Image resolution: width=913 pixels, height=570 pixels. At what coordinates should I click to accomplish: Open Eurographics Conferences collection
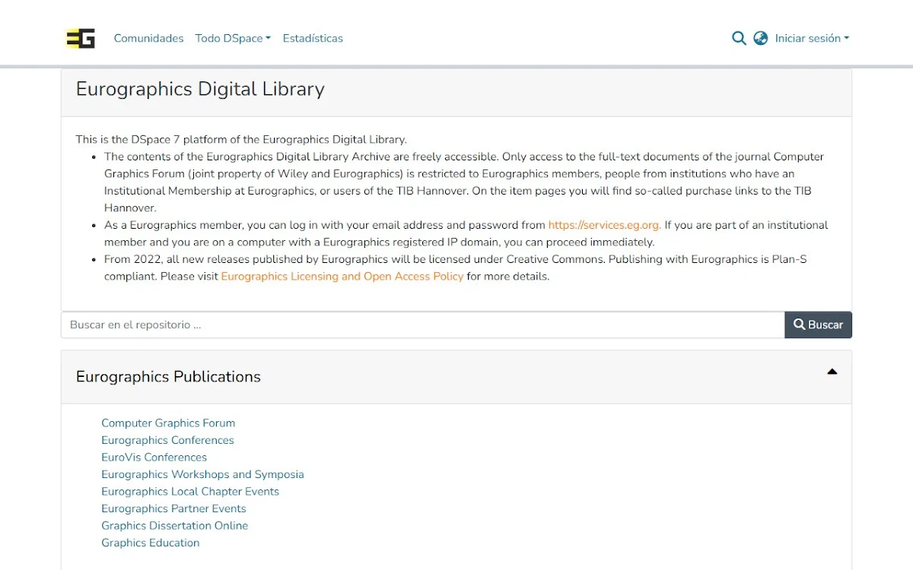pyautogui.click(x=167, y=440)
